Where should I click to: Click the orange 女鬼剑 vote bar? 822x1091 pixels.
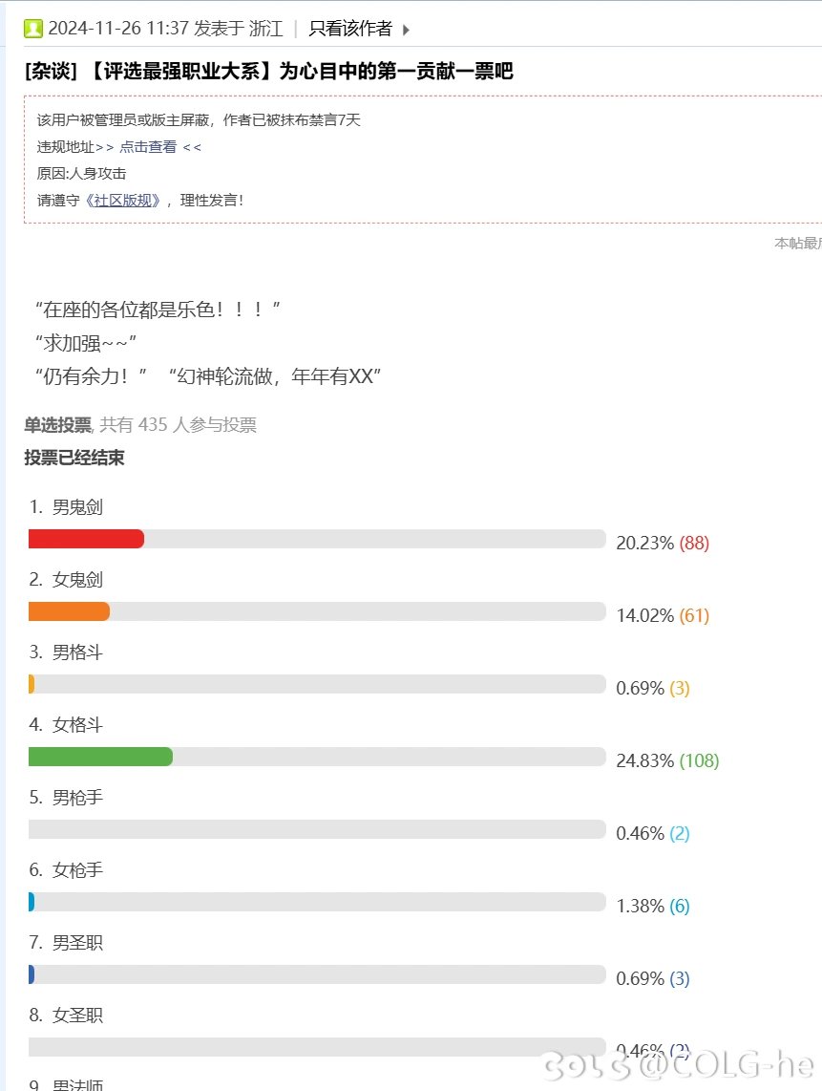[x=69, y=611]
